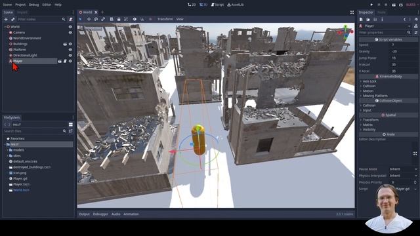The height and width of the screenshot is (236, 420).
Task: Open the Help menu
Action: (58, 5)
